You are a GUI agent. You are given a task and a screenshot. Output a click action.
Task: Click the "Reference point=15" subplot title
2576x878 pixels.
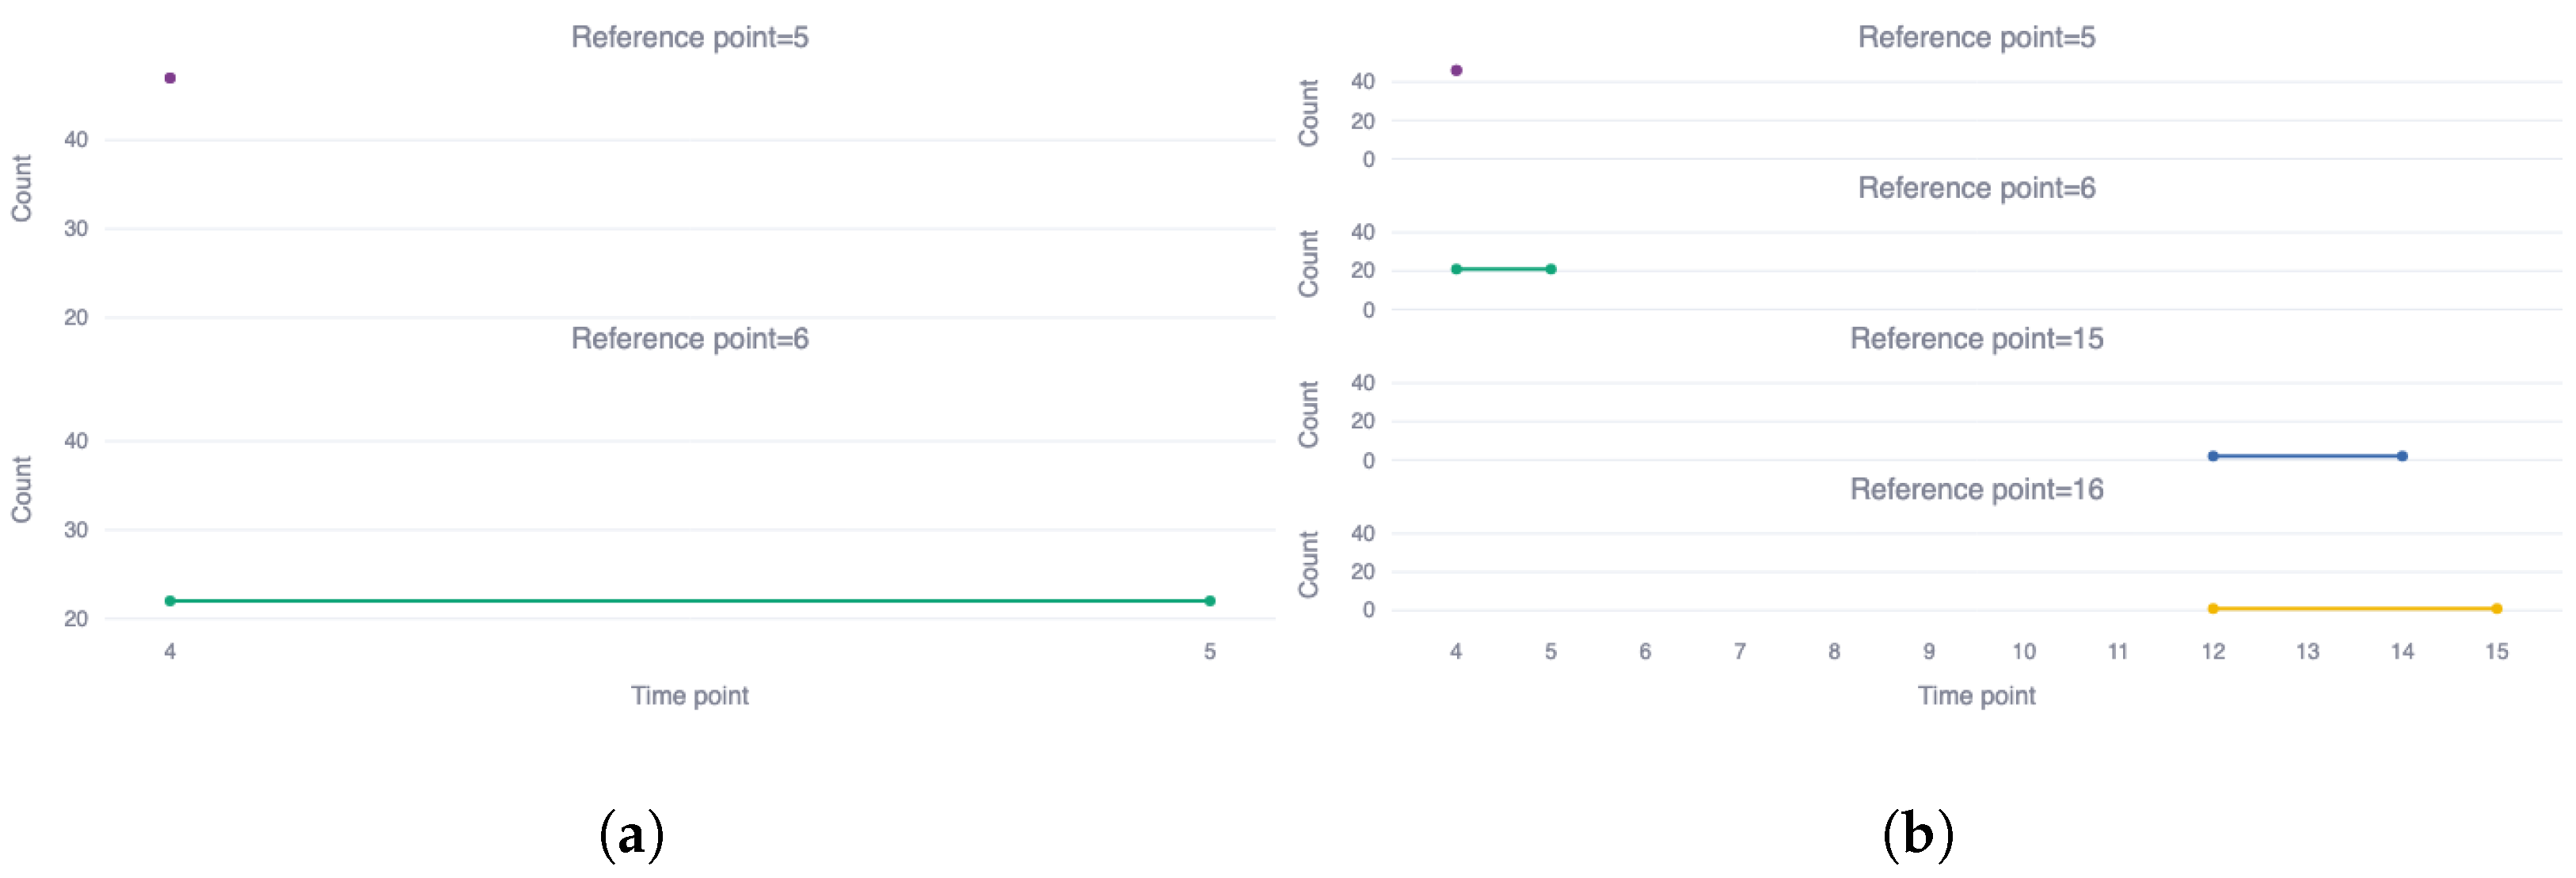tap(1976, 339)
